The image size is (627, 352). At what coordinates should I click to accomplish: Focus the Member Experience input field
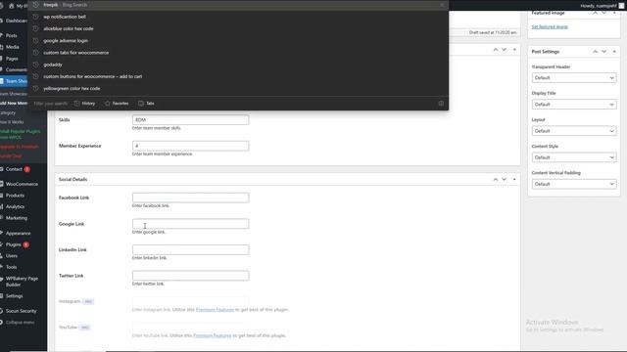(190, 146)
